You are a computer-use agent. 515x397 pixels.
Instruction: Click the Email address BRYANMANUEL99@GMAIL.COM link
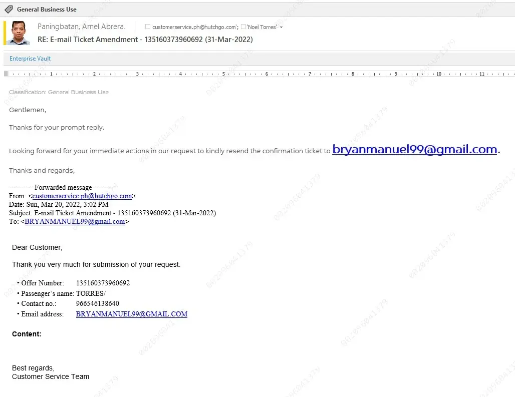coord(132,314)
